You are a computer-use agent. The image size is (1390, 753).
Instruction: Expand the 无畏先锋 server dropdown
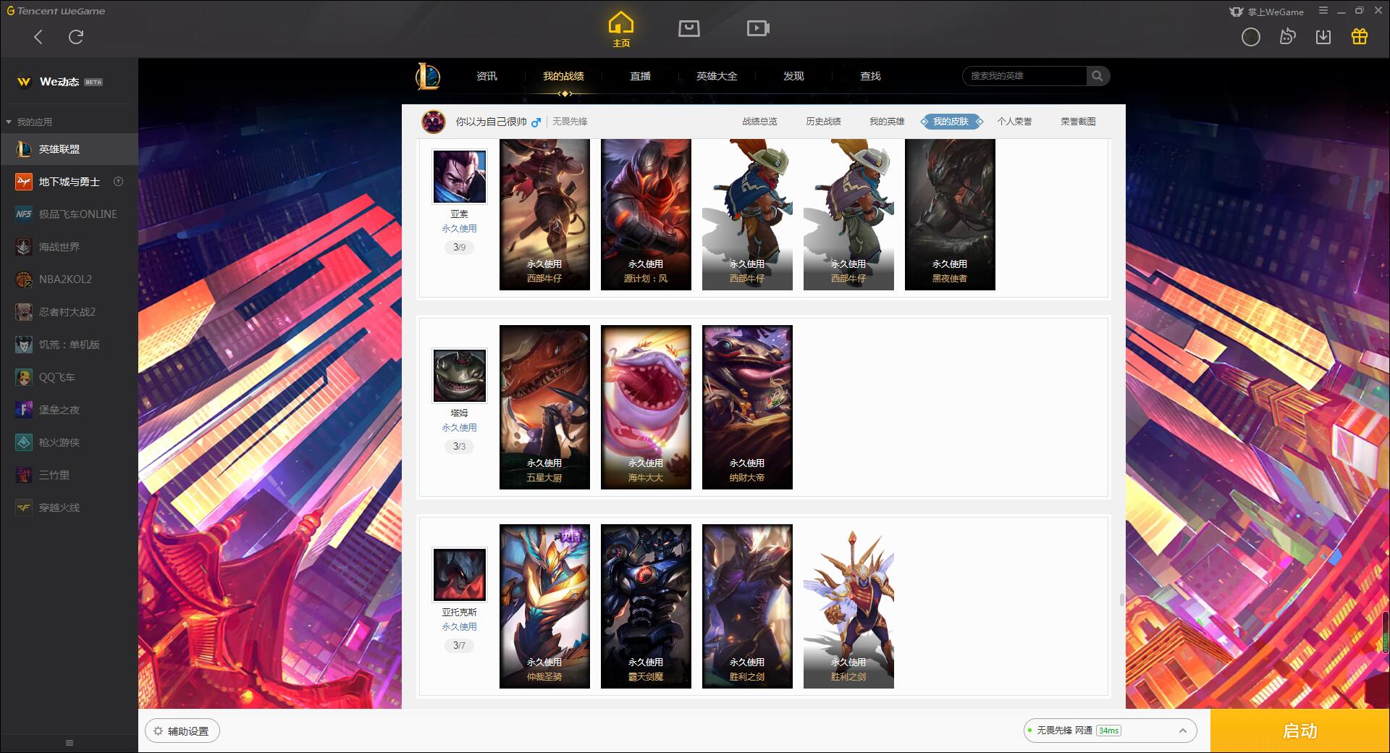click(x=1110, y=731)
